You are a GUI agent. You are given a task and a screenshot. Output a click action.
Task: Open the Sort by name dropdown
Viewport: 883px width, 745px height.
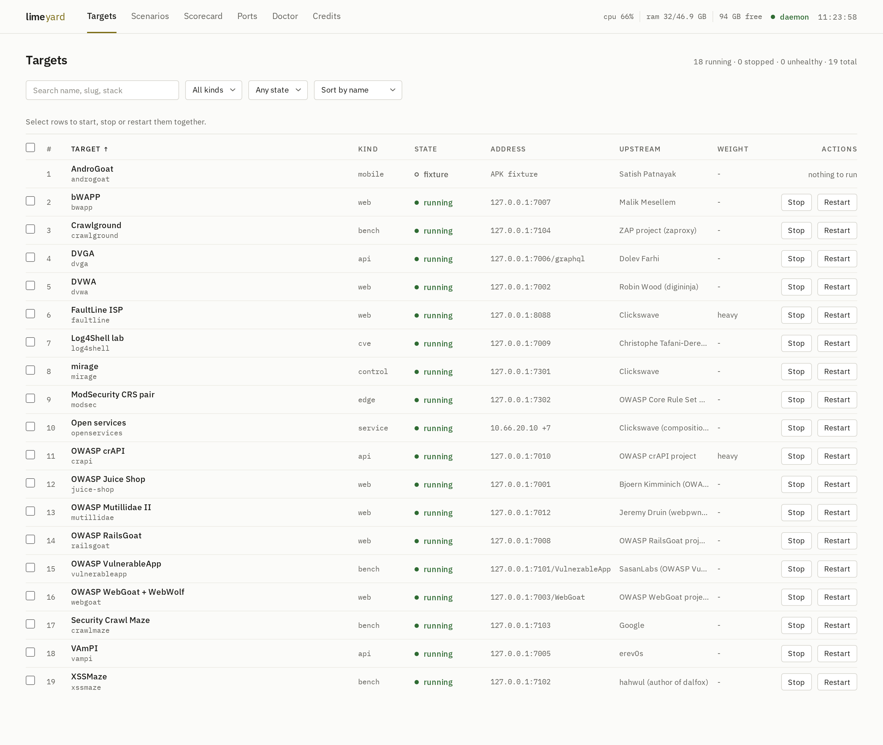(x=358, y=90)
